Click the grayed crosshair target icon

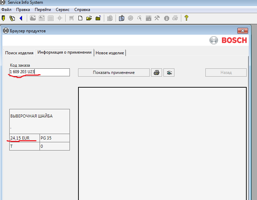click(60, 18)
